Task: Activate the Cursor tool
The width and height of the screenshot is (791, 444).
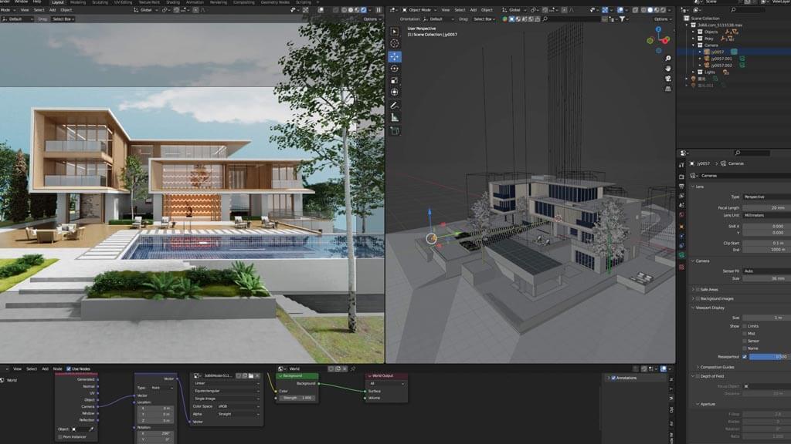Action: pyautogui.click(x=395, y=43)
